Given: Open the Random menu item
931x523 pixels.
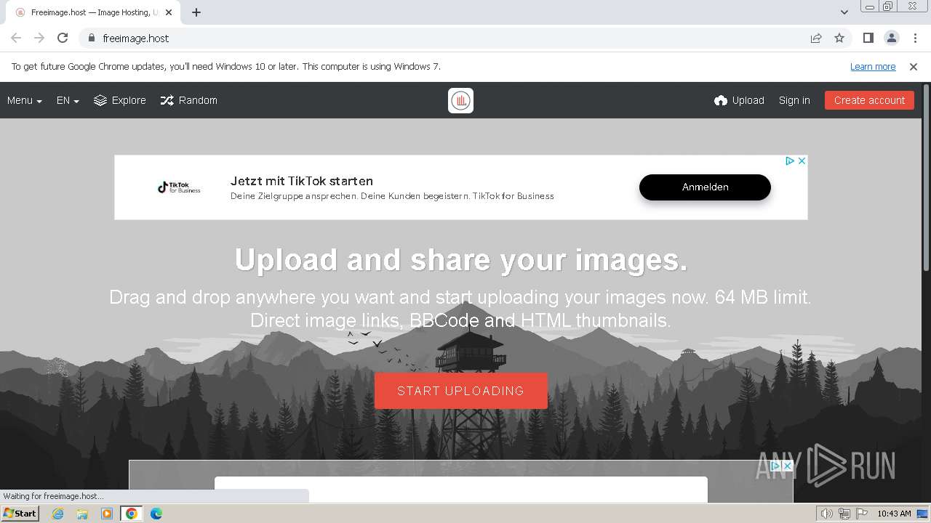Looking at the screenshot, I should (x=189, y=100).
